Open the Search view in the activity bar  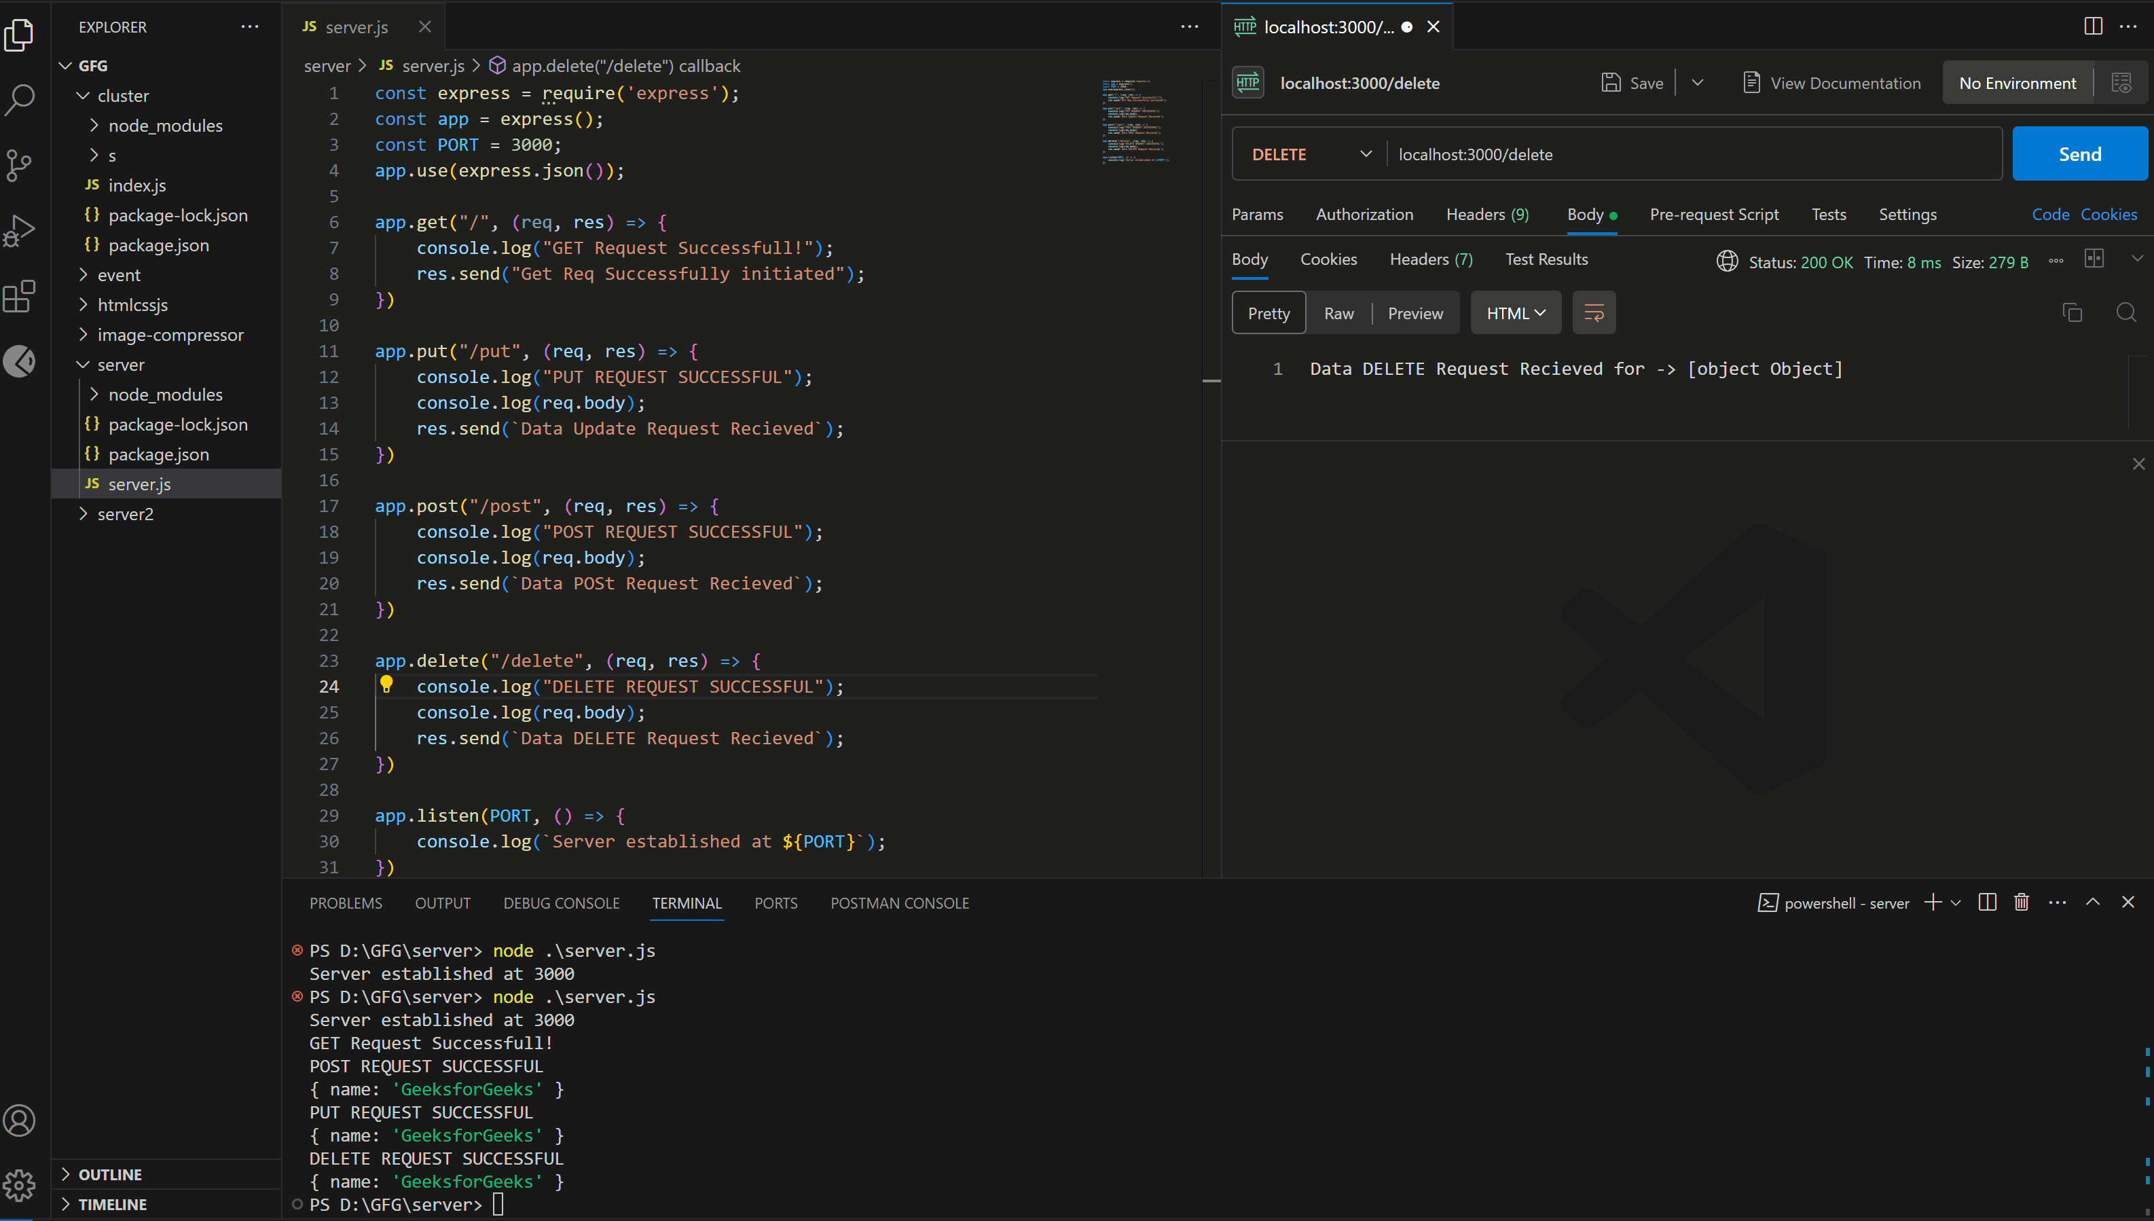[x=20, y=99]
